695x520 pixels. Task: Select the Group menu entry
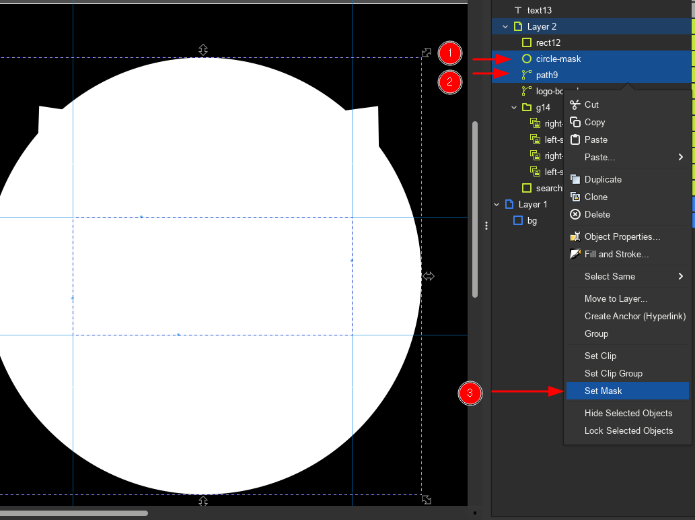coord(627,333)
